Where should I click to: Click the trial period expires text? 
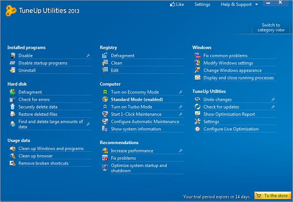click(217, 197)
